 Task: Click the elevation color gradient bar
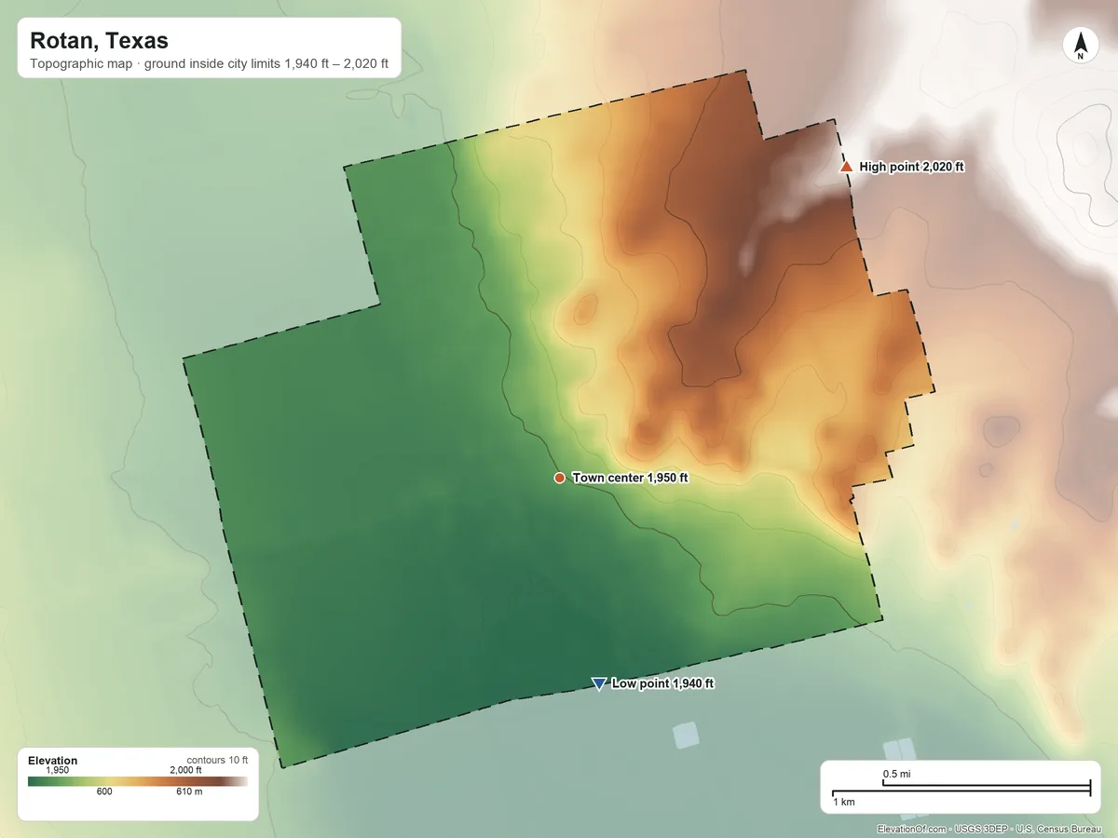[138, 782]
